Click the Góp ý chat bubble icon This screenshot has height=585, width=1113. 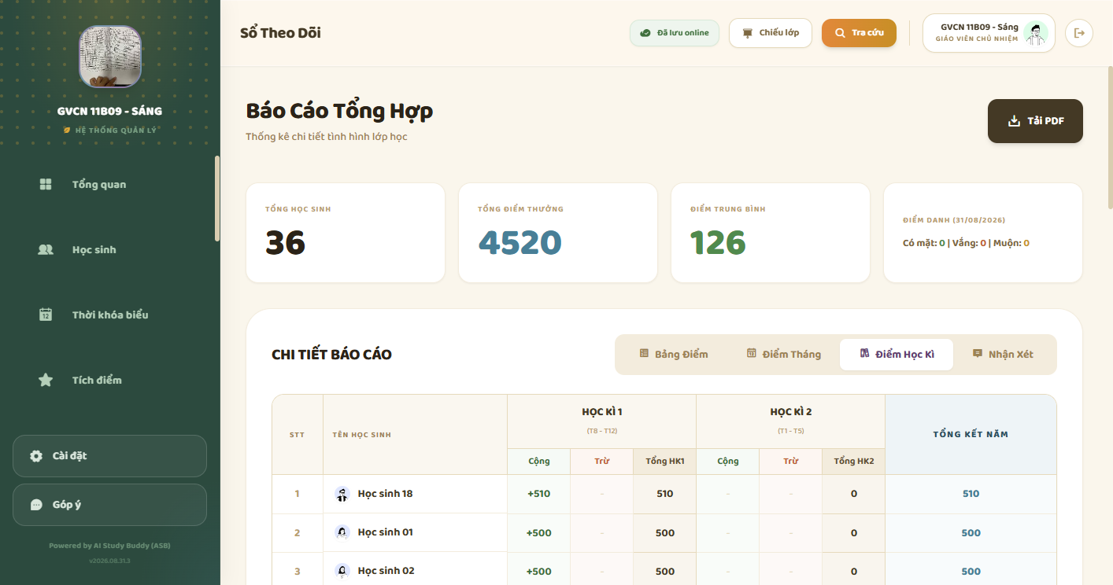tap(36, 505)
